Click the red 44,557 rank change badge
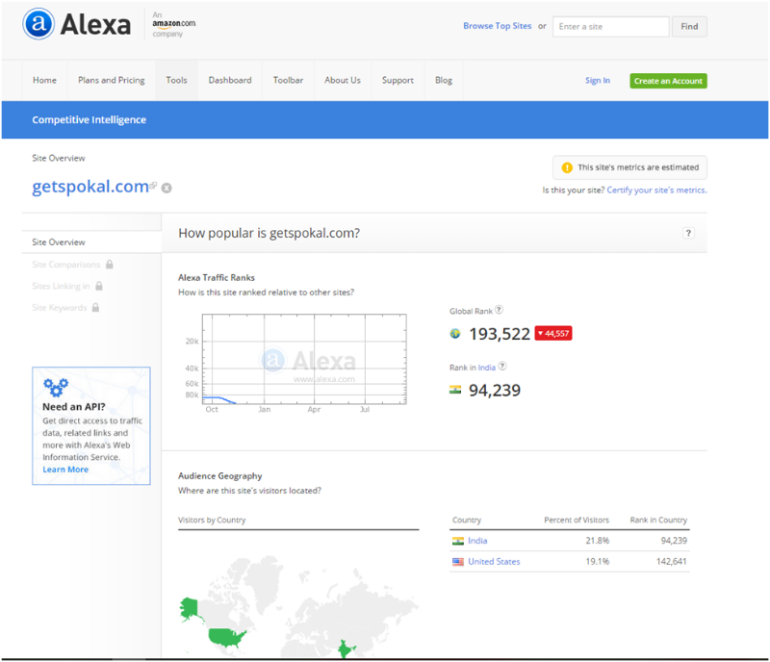 coord(553,334)
